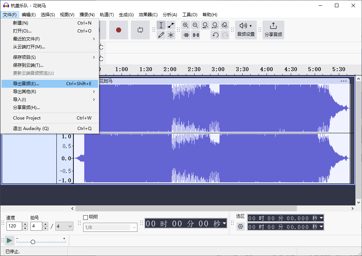Activate the I-beam Selection tool
362x256 pixels.
161,25
